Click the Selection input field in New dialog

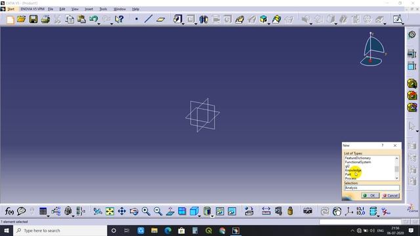pyautogui.click(x=371, y=188)
